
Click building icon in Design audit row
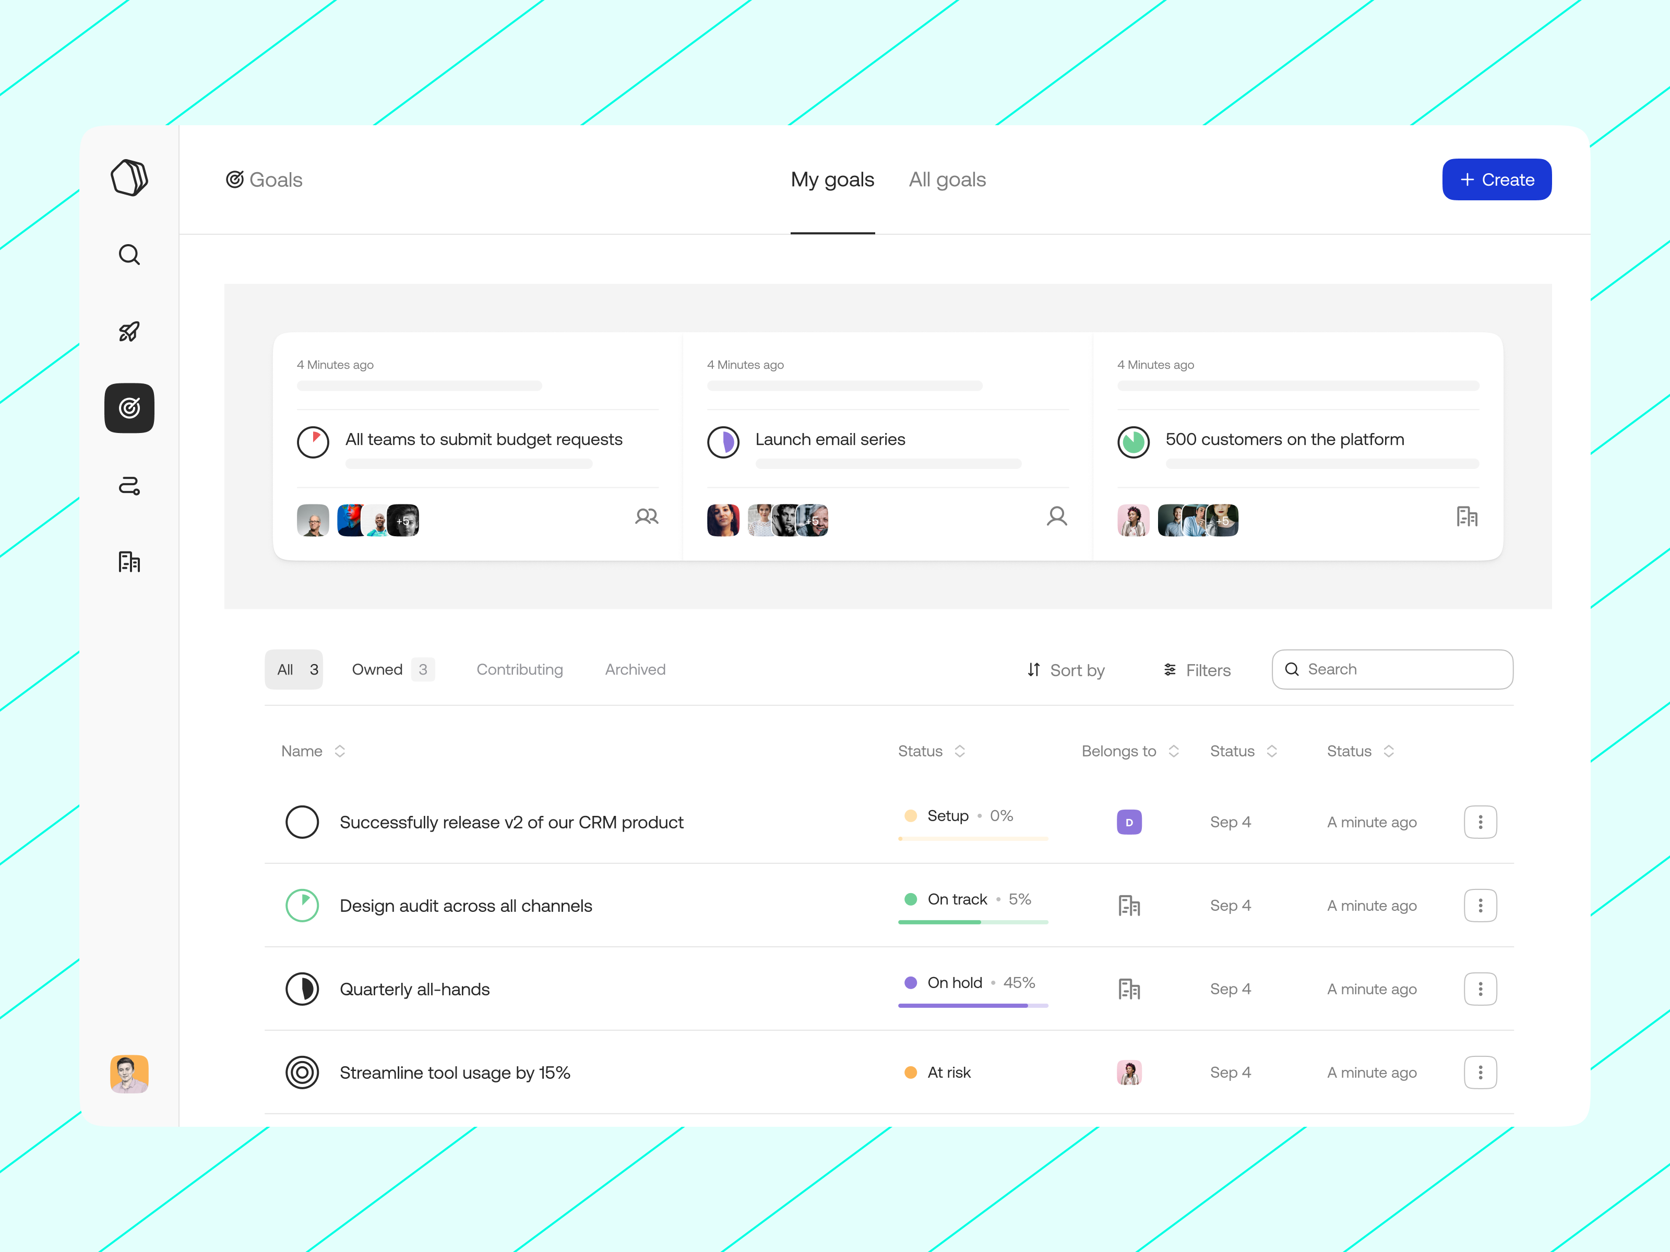pyautogui.click(x=1129, y=906)
